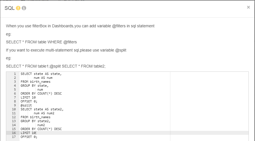Place cursor on 'num AS num2' line

tap(44, 113)
